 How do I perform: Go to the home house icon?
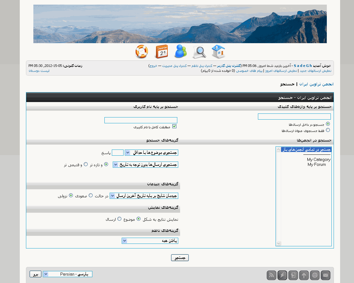218,51
